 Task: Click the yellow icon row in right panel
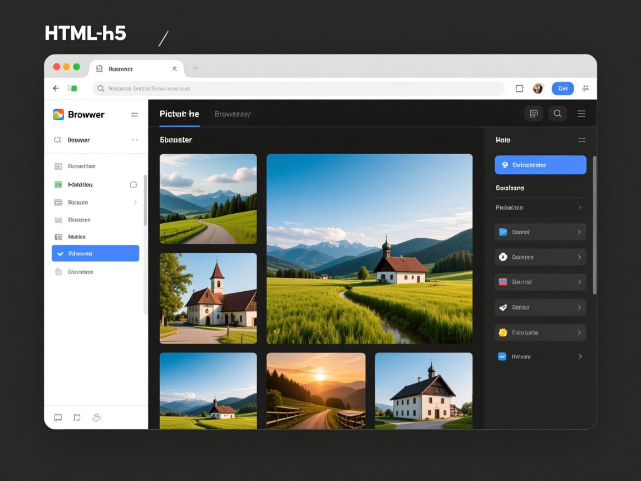540,332
